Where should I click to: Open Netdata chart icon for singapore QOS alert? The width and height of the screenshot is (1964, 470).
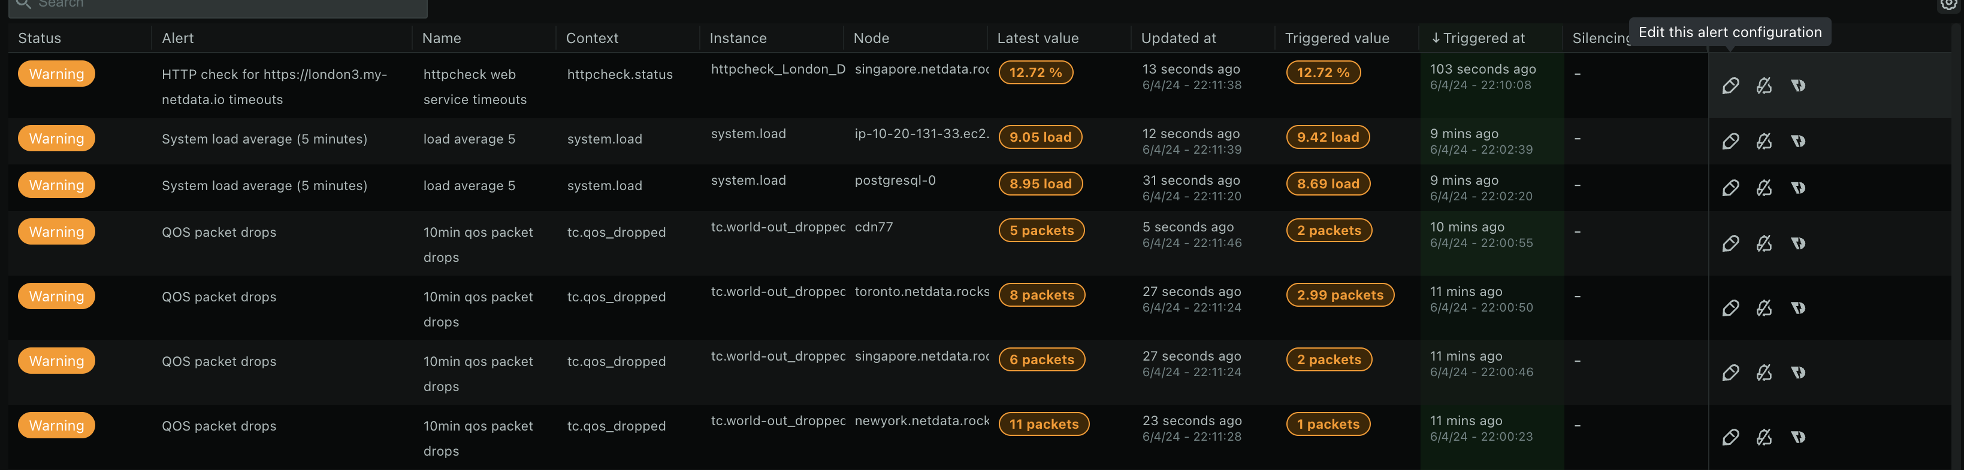[1799, 373]
